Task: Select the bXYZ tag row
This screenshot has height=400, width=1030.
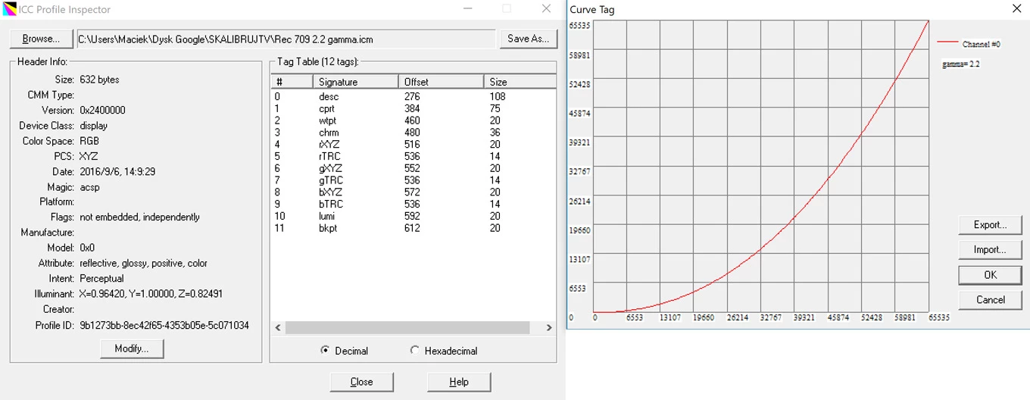Action: pyautogui.click(x=413, y=192)
